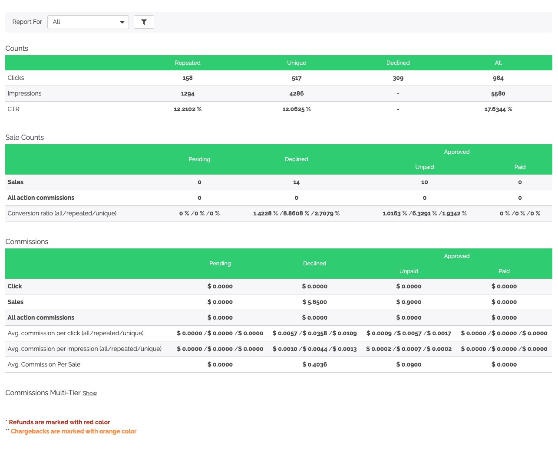Select the avg commission per sale $ 0.0900
Viewport: 558px width, 456px height.
coord(409,365)
